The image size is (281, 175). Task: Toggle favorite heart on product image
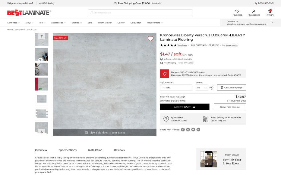coord(150,38)
